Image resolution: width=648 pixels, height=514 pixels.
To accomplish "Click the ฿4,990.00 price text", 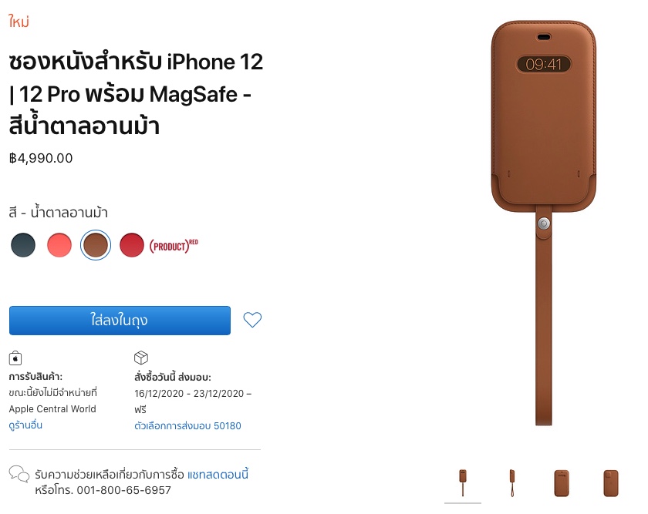I will [41, 158].
